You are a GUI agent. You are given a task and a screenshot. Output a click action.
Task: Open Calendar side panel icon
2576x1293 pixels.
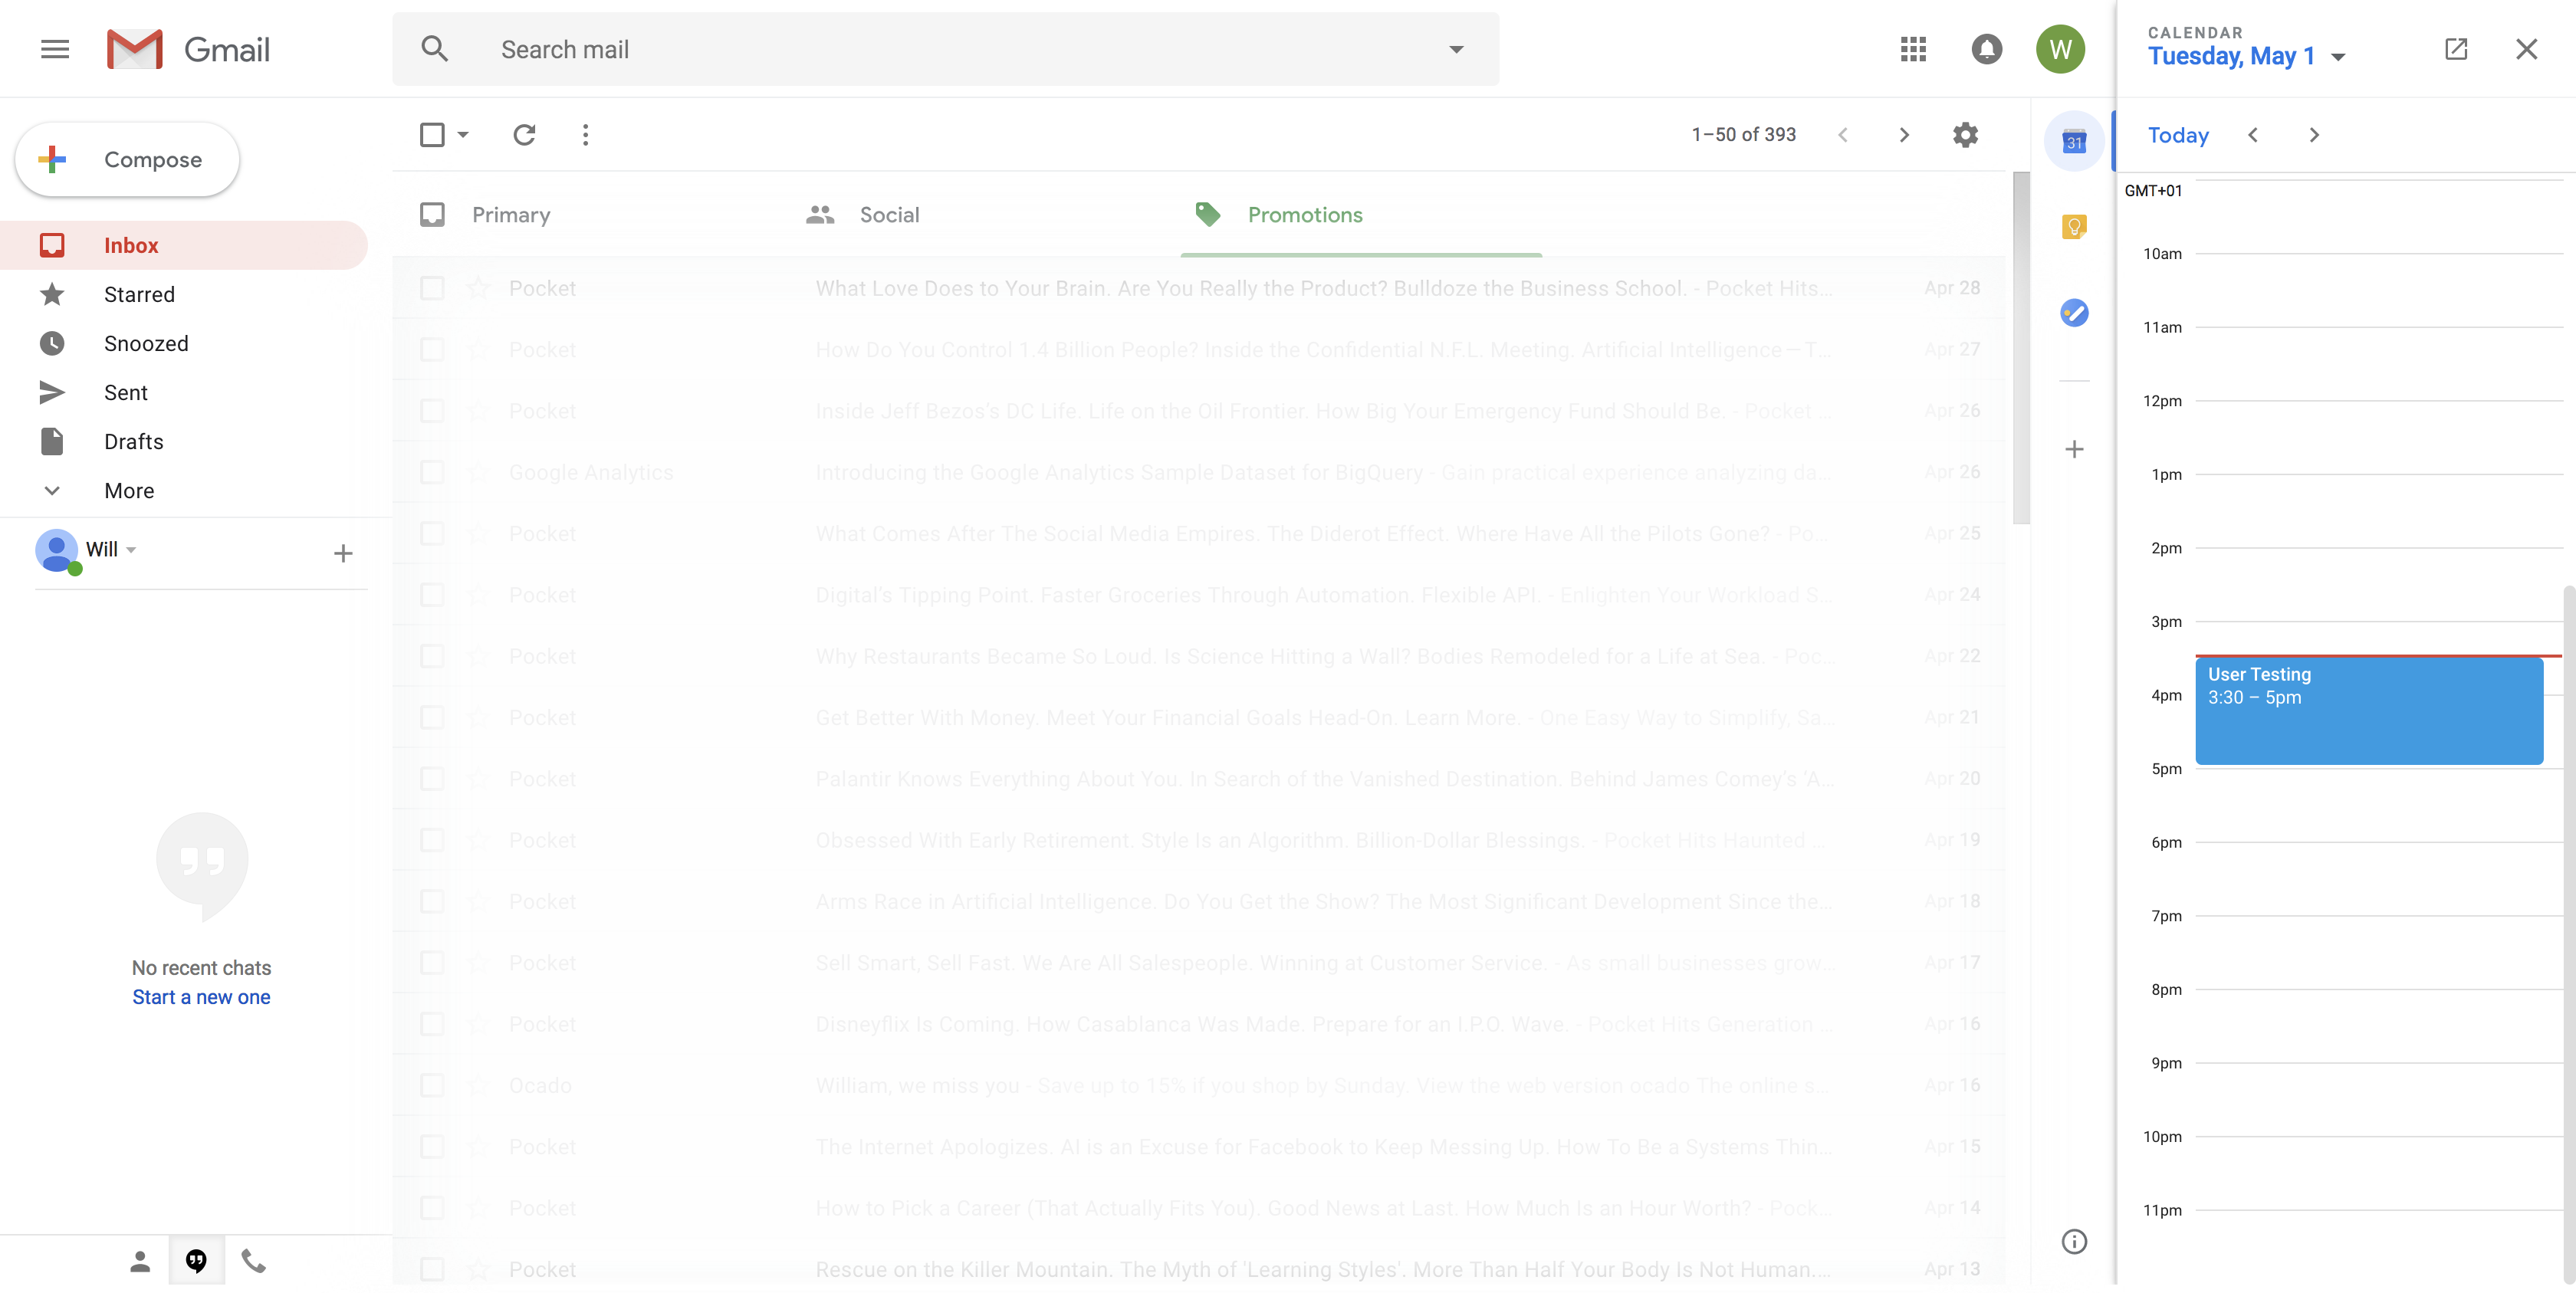click(2074, 141)
